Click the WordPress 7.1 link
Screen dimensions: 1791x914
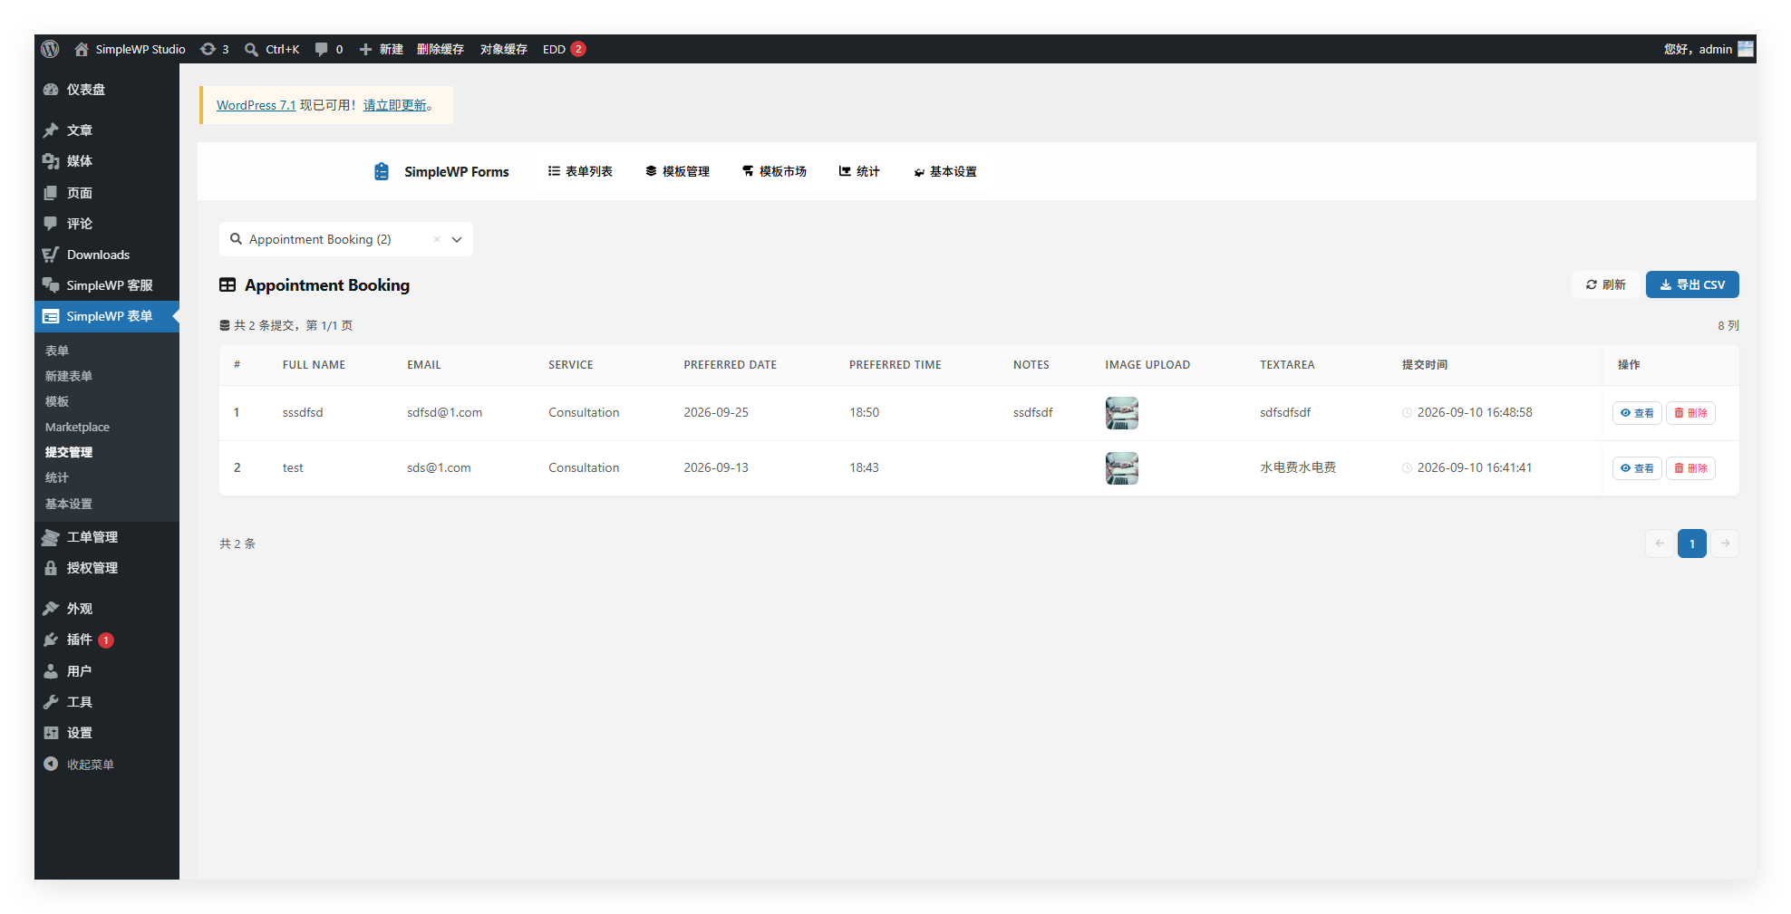(256, 105)
